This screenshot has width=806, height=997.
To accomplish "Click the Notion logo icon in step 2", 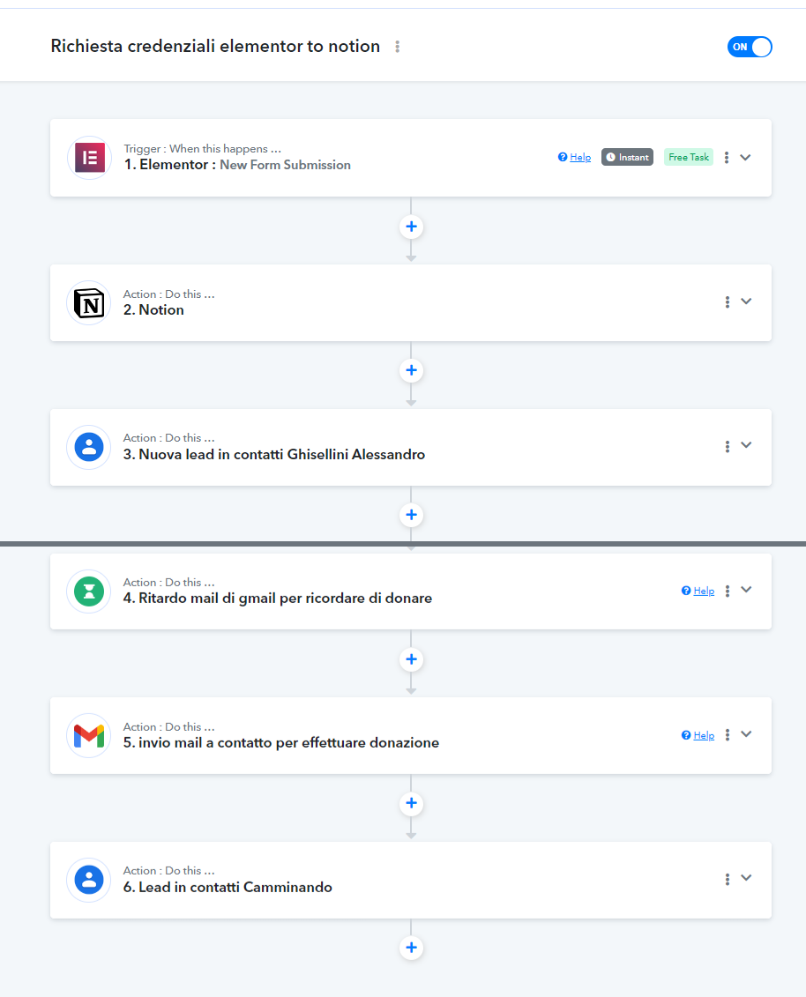I will point(89,302).
